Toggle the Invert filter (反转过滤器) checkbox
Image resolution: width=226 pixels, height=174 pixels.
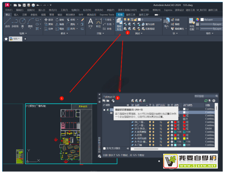tap(105, 148)
